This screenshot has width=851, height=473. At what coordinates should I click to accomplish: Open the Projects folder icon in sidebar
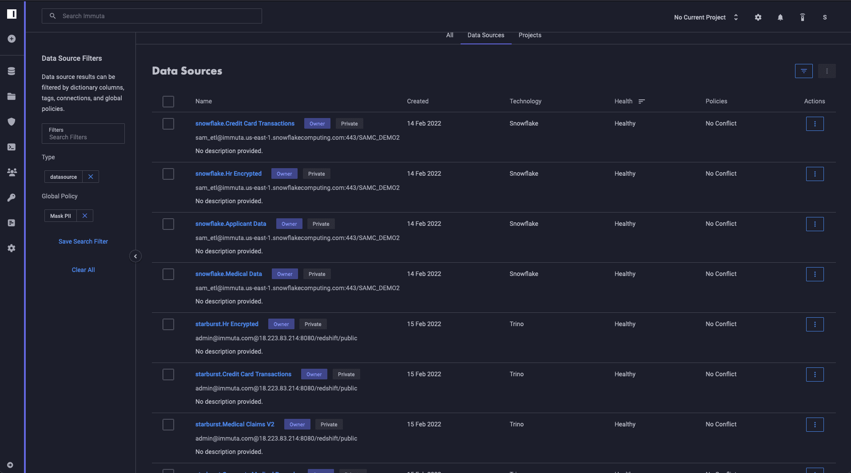tap(12, 96)
